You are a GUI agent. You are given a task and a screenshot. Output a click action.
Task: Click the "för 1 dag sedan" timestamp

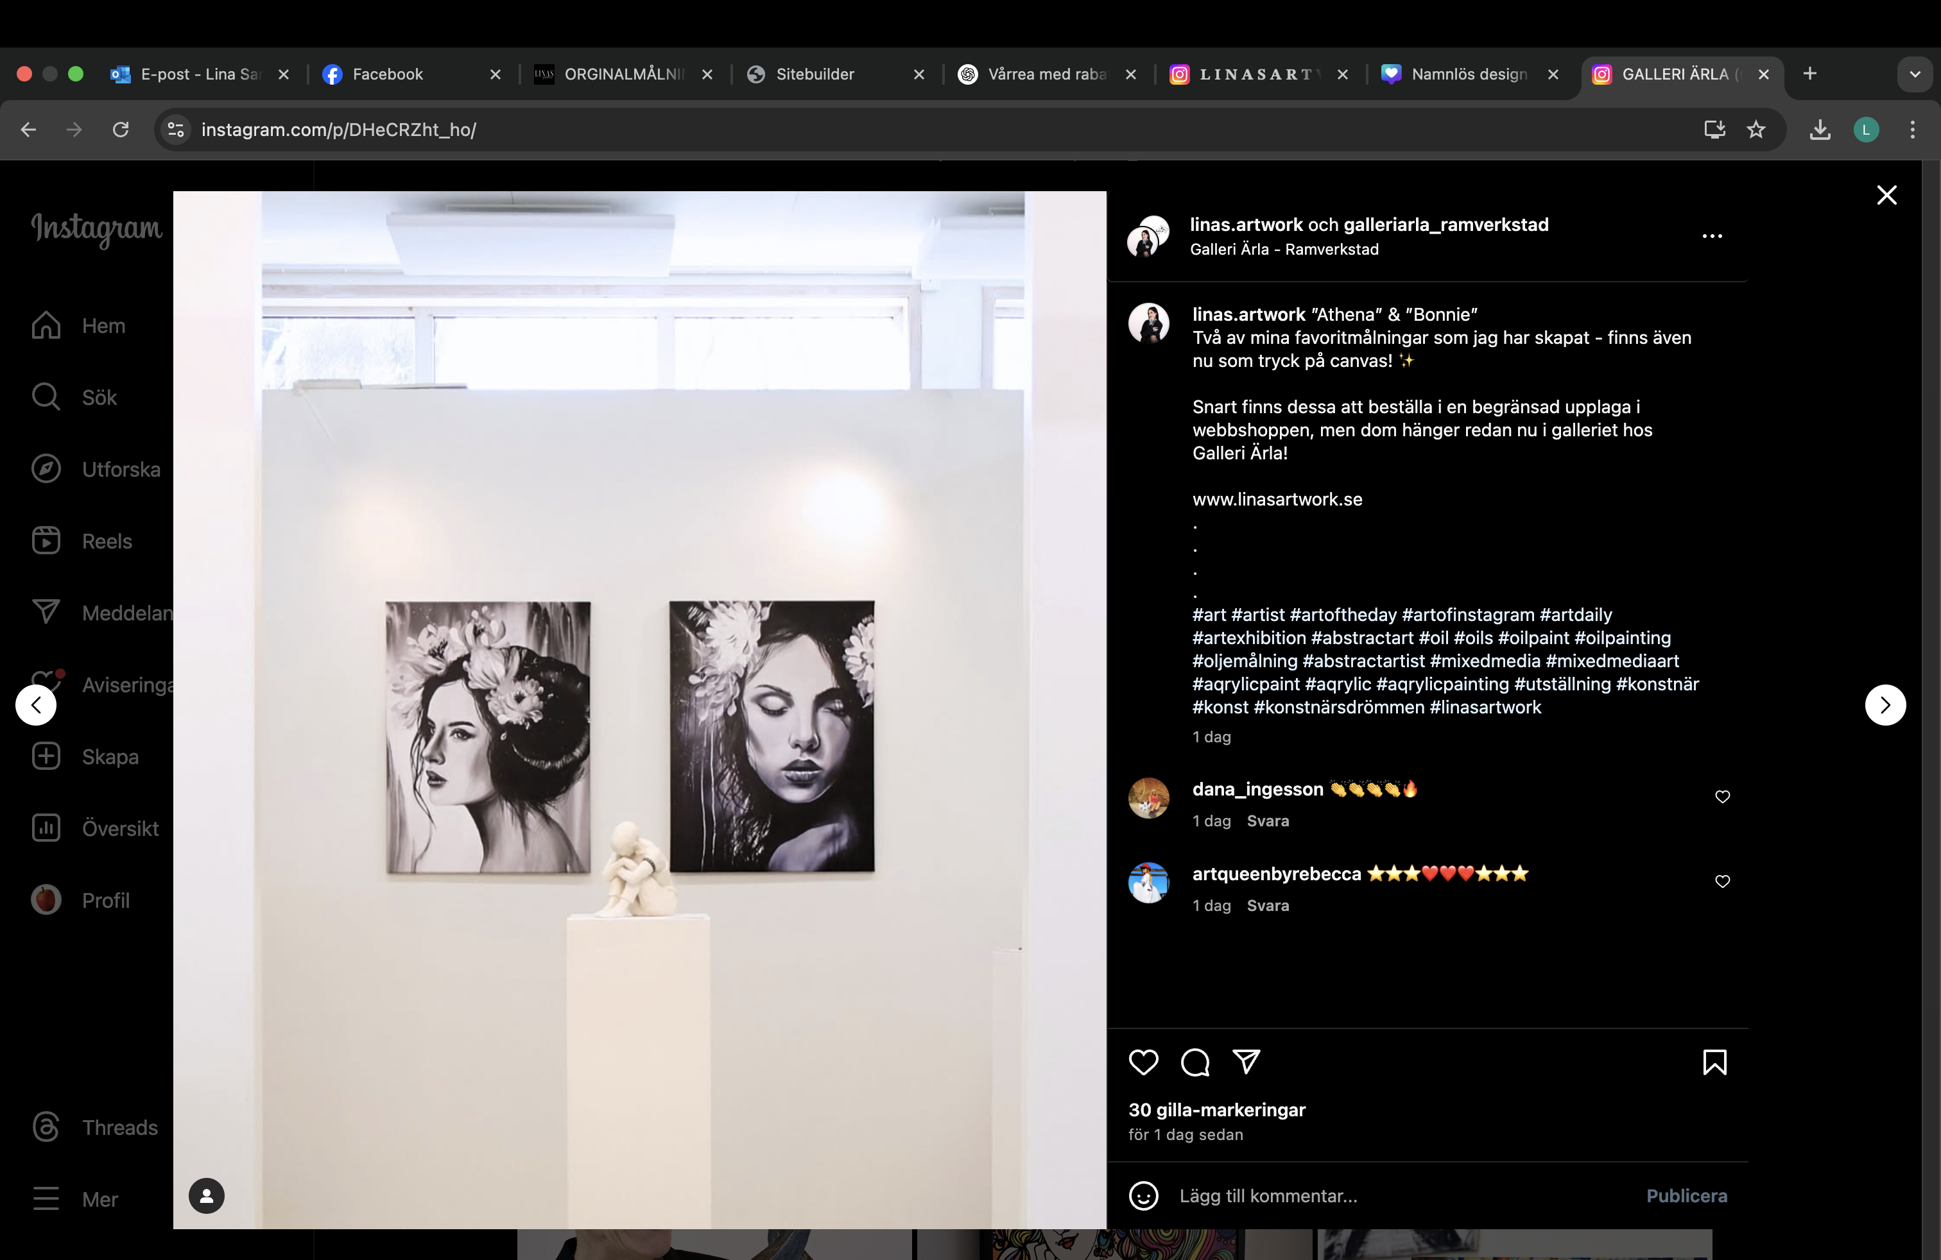click(1185, 1134)
